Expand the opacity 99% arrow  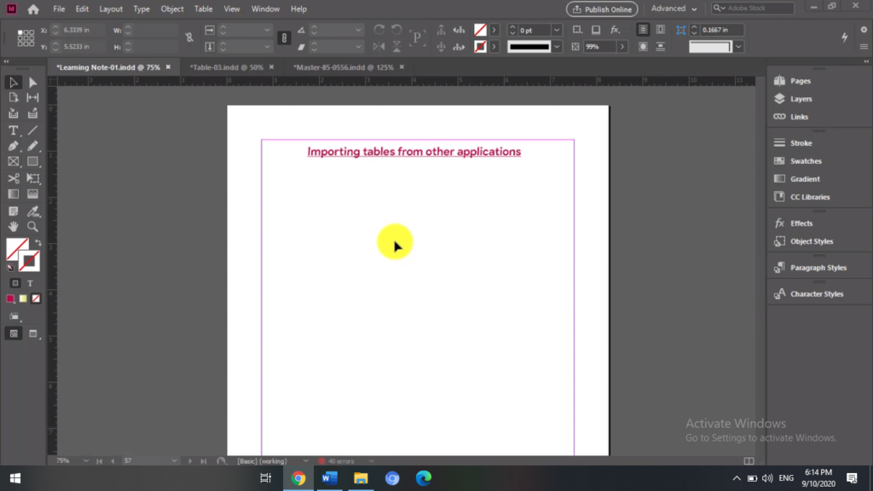(x=622, y=47)
